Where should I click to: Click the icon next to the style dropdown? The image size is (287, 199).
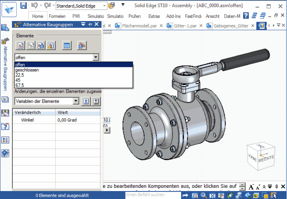(x=111, y=6)
